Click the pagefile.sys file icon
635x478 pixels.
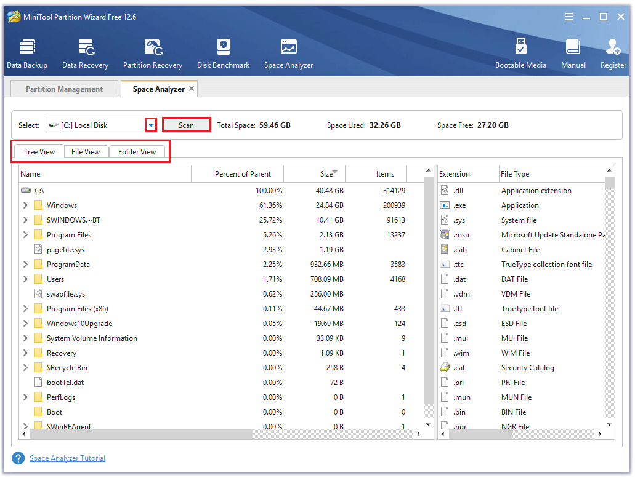click(x=38, y=250)
